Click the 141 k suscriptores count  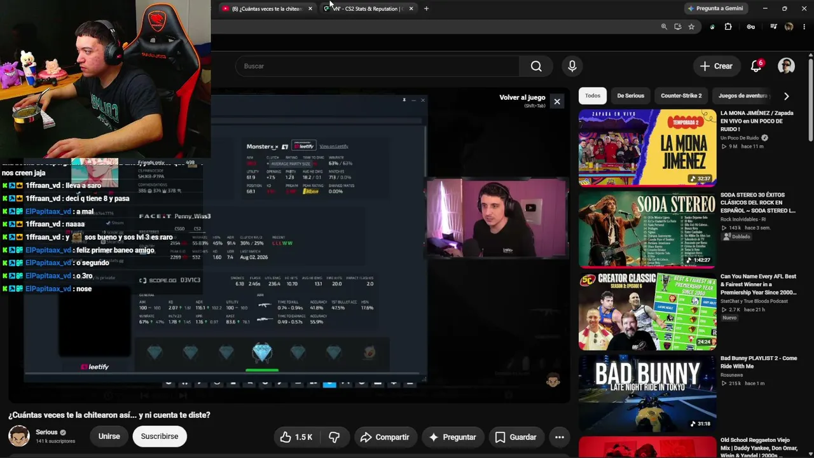coord(55,441)
